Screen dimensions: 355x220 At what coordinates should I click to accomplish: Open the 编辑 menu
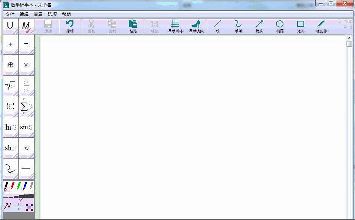[x=24, y=14]
